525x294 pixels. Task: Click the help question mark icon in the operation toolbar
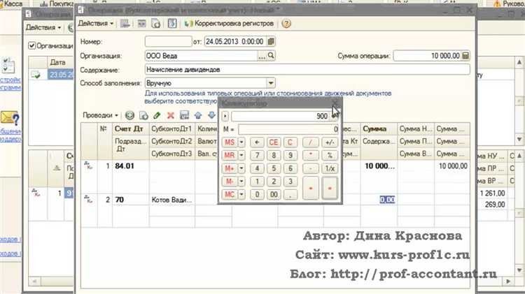coord(286,24)
